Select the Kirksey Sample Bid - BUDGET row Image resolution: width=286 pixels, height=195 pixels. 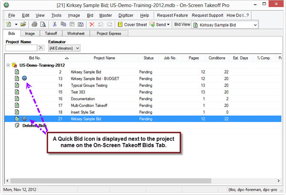pos(143,79)
